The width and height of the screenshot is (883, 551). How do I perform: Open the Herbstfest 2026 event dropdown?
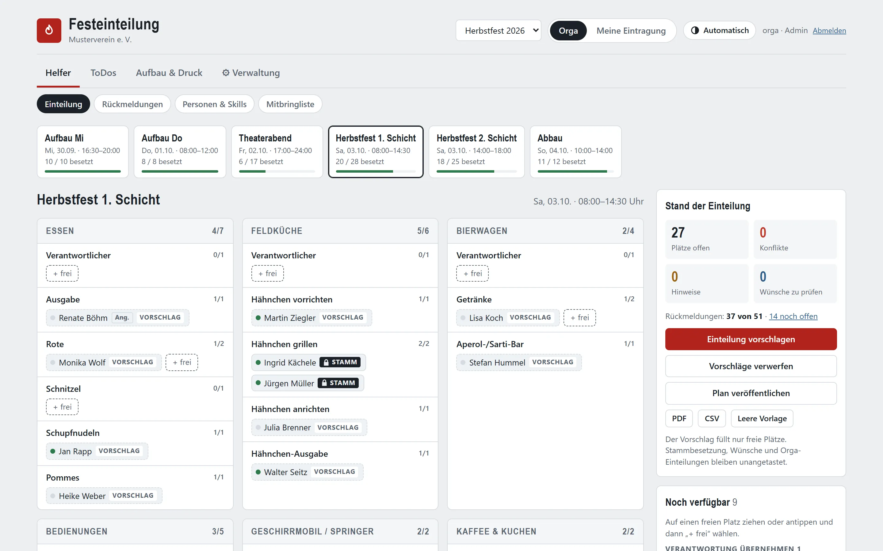[x=498, y=31]
